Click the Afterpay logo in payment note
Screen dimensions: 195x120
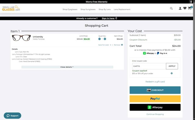(148, 53)
